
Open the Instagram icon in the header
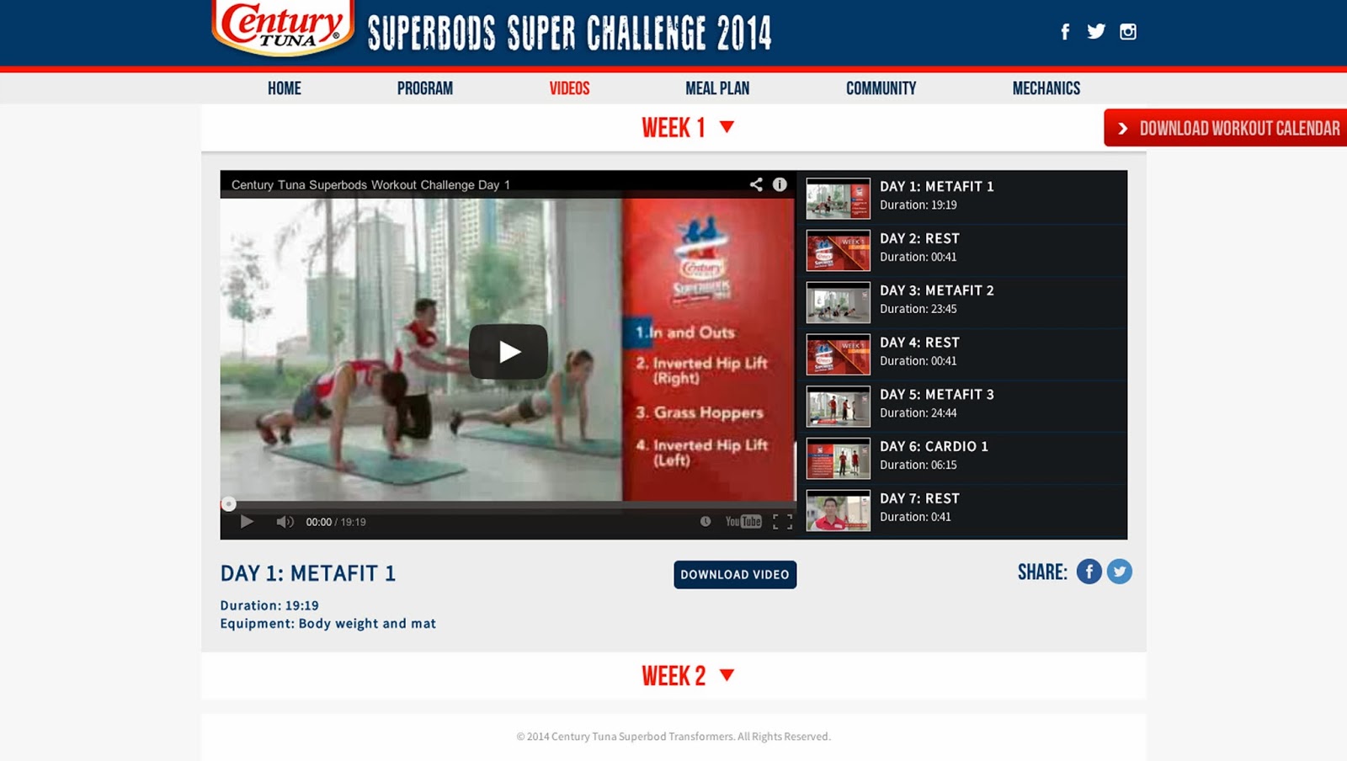1128,32
